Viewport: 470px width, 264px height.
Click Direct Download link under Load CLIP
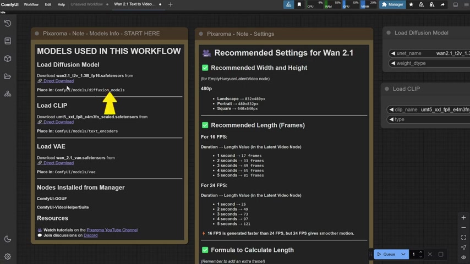coord(58,122)
